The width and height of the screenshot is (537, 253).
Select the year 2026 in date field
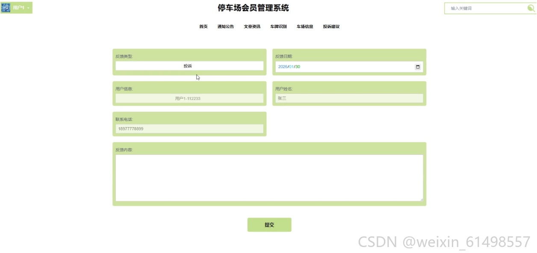283,67
